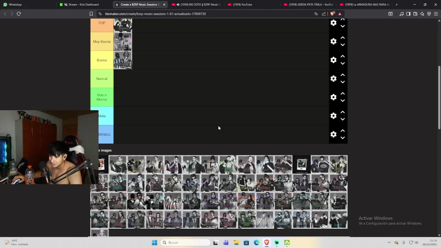Open settings gear for TOP tier row
The height and width of the screenshot is (248, 441).
point(333,23)
